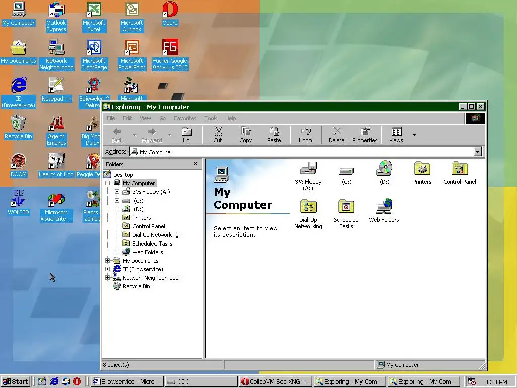Screen dimensions: 517x388
Task: Select Recycle Bin in the folder tree
Action: 136,286
